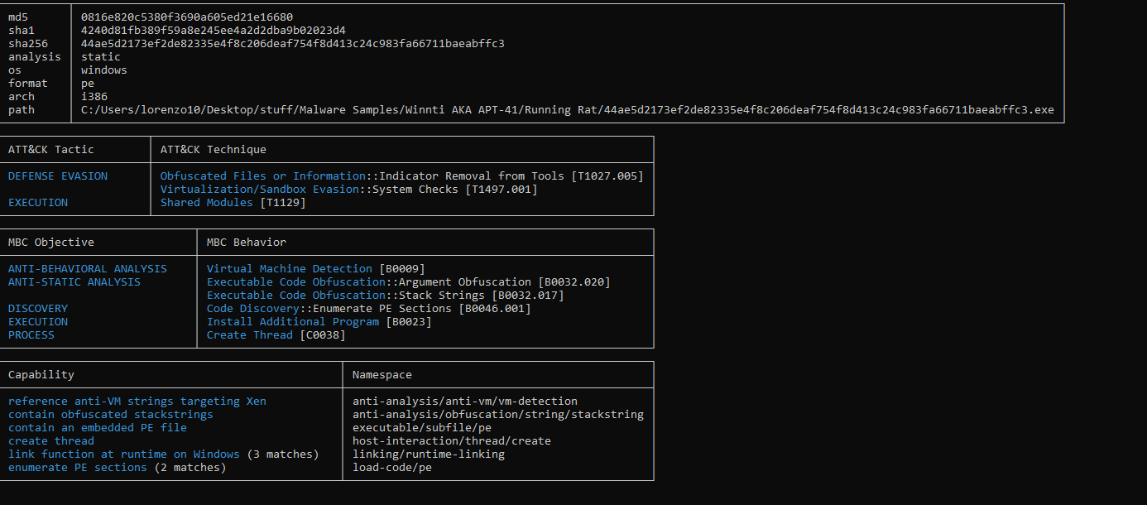
Task: Click the md5 hash value
Action: 187,17
